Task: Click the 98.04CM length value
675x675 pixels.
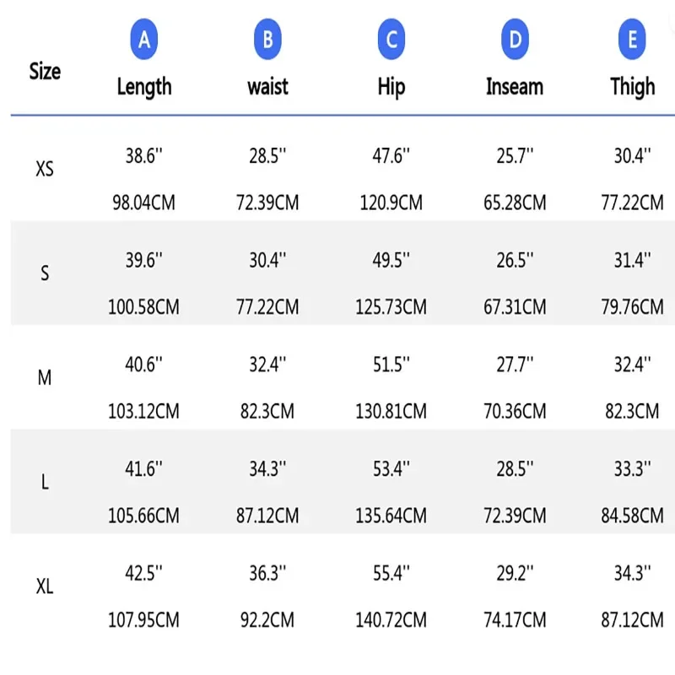Action: point(143,202)
